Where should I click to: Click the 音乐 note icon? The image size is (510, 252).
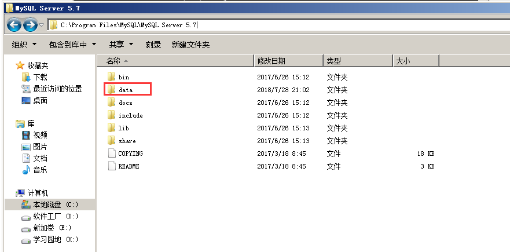[x=26, y=170]
